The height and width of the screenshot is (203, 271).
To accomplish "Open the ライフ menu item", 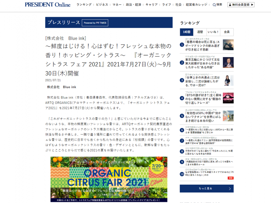I will click(166, 5).
